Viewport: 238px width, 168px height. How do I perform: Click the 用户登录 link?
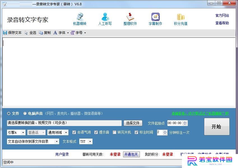[62, 154]
